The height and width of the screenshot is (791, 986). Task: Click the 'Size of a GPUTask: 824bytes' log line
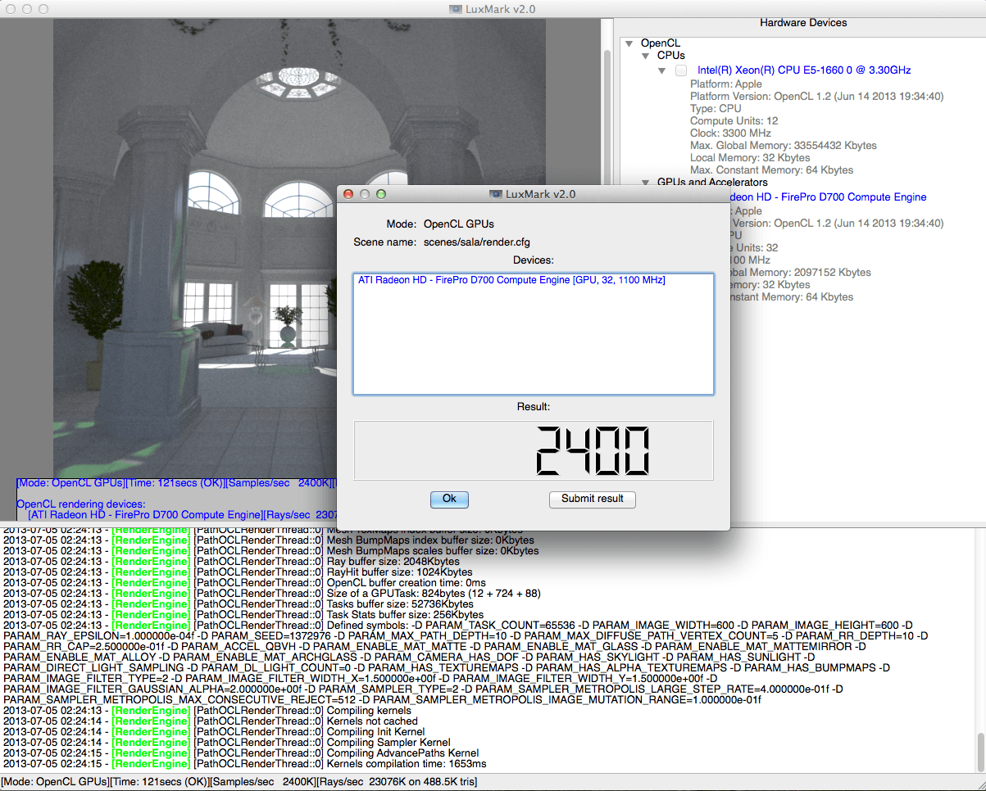tap(272, 594)
